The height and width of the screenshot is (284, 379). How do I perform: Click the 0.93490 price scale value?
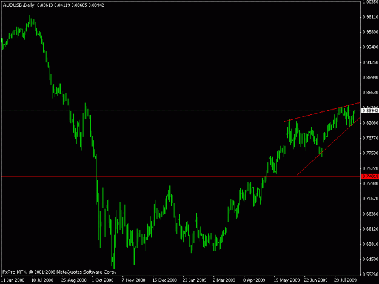pyautogui.click(x=371, y=47)
